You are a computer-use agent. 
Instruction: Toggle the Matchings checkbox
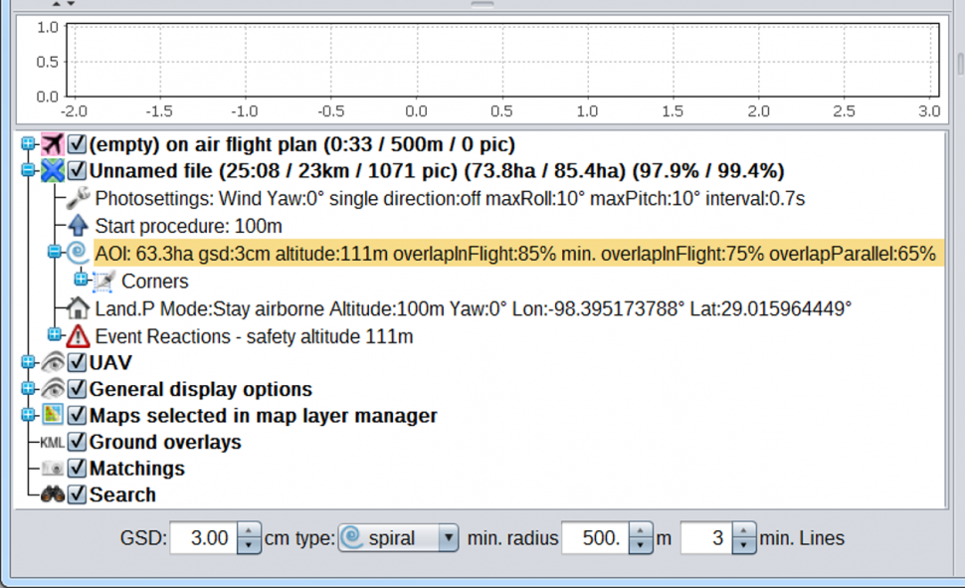click(77, 469)
